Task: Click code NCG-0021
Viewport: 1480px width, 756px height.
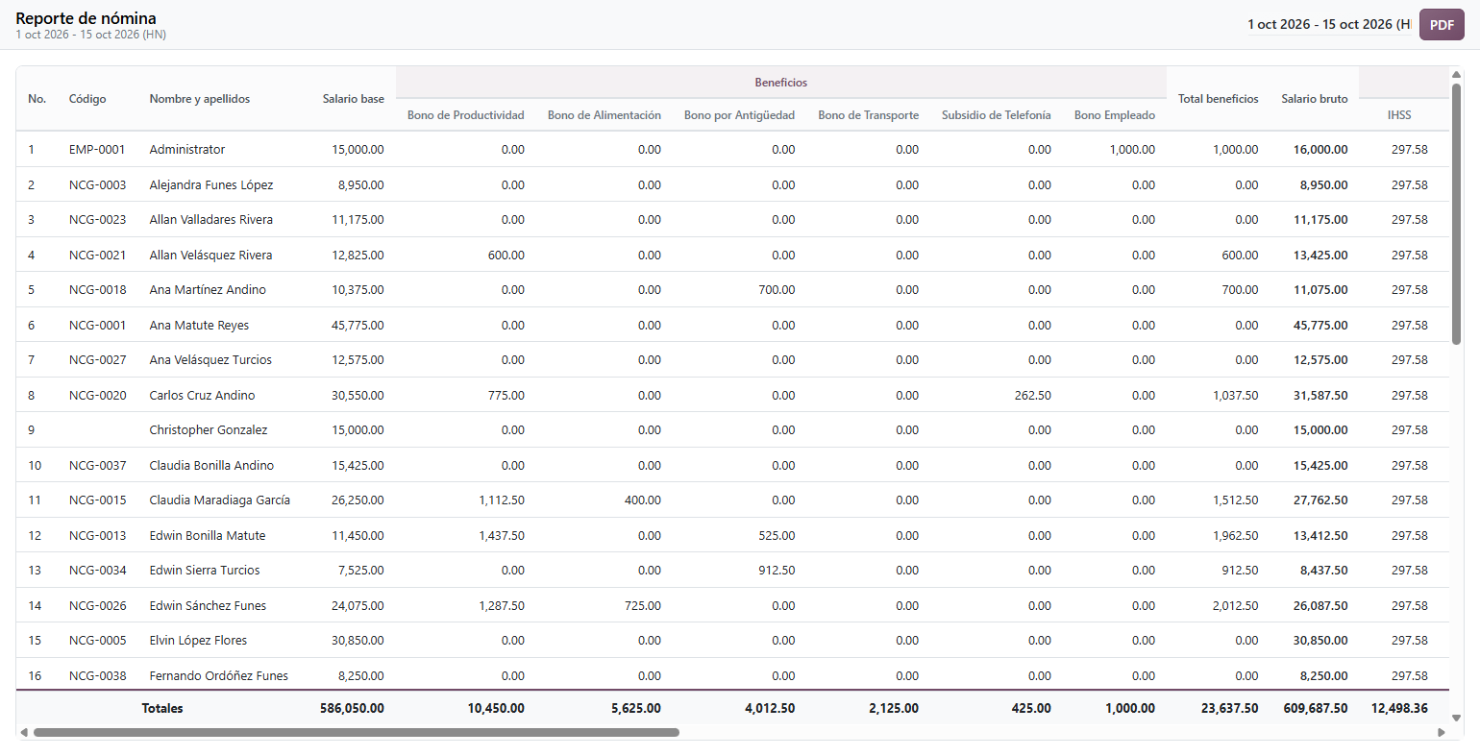Action: 97,255
